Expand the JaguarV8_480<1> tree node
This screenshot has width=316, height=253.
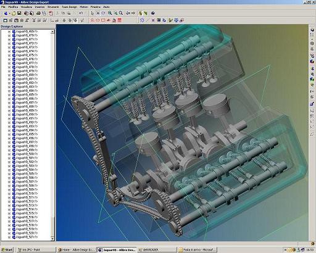9,75
